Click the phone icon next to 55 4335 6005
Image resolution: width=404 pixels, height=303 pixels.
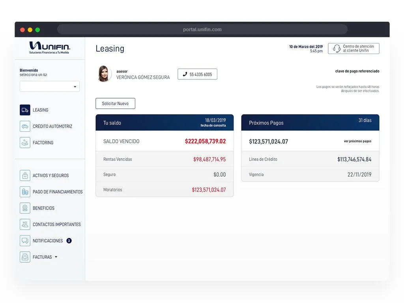coord(185,74)
